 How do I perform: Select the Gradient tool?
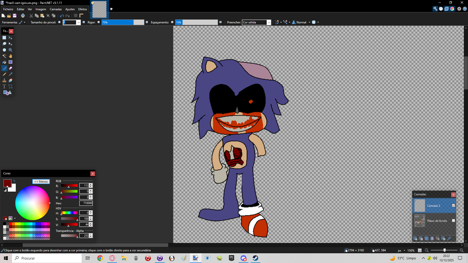10,62
